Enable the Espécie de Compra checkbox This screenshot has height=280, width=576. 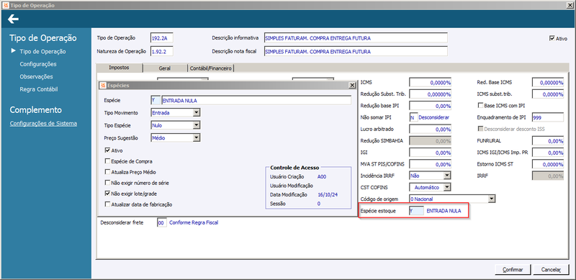(x=107, y=161)
